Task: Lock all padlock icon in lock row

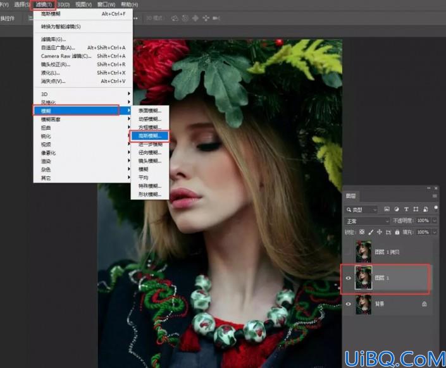Action: 397,232
